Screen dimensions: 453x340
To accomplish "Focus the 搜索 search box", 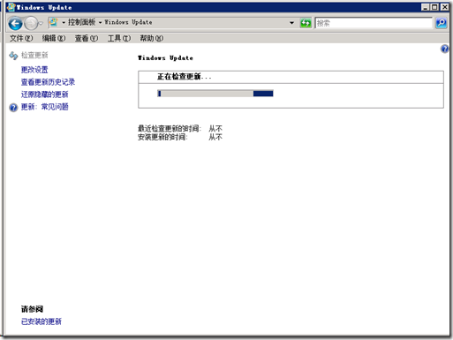I will click(x=374, y=23).
